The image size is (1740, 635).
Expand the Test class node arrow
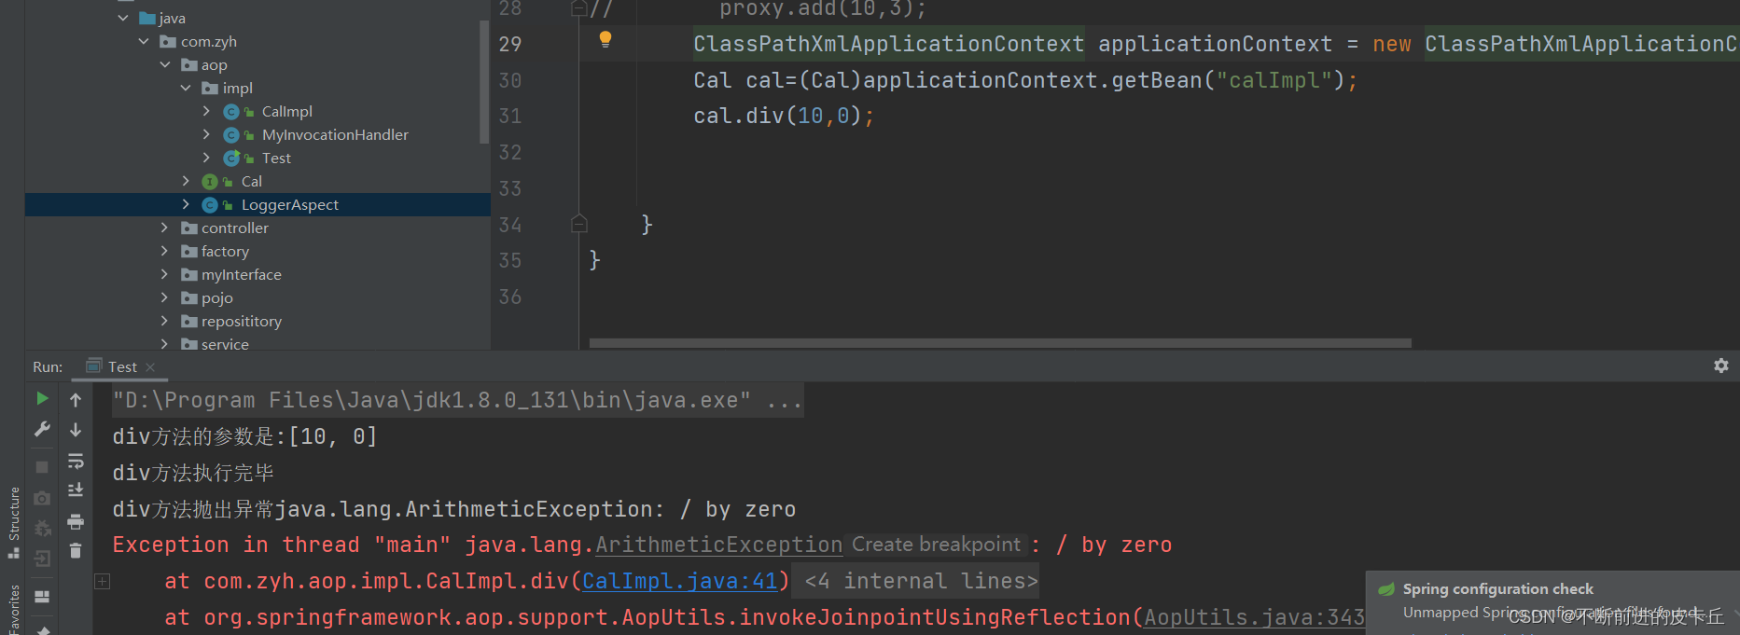[206, 158]
